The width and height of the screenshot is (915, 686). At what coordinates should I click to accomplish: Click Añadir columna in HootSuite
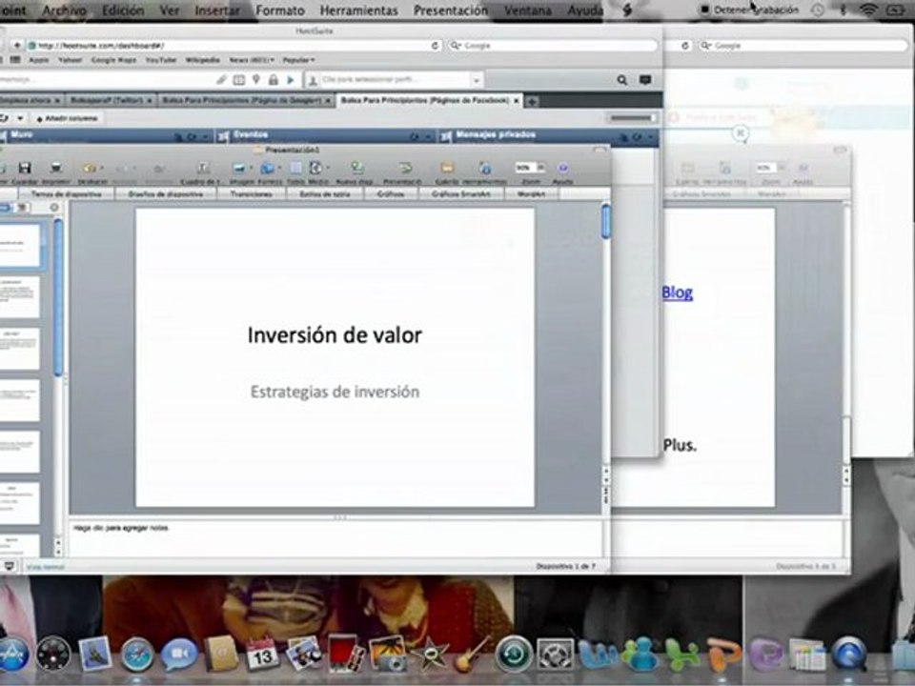(x=67, y=118)
